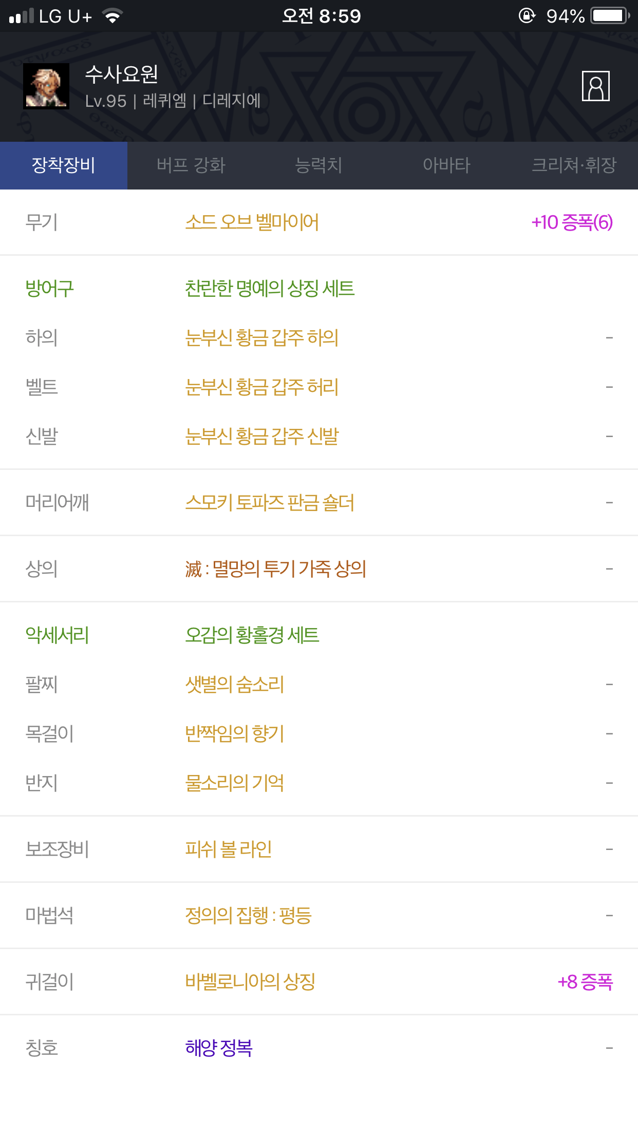Open the 찬란한 명예의 상징 세트 set
Image resolution: width=638 pixels, height=1134 pixels.
click(270, 289)
